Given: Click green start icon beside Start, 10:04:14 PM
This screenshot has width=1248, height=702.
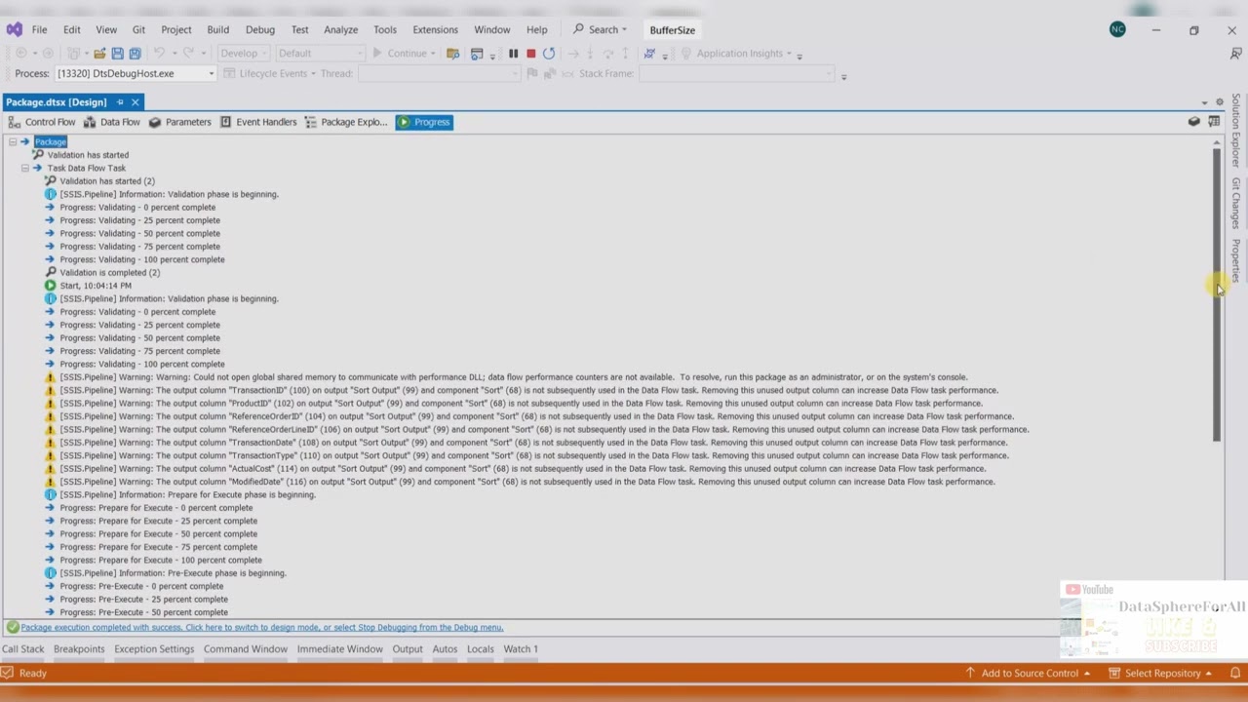Looking at the screenshot, I should 51,286.
